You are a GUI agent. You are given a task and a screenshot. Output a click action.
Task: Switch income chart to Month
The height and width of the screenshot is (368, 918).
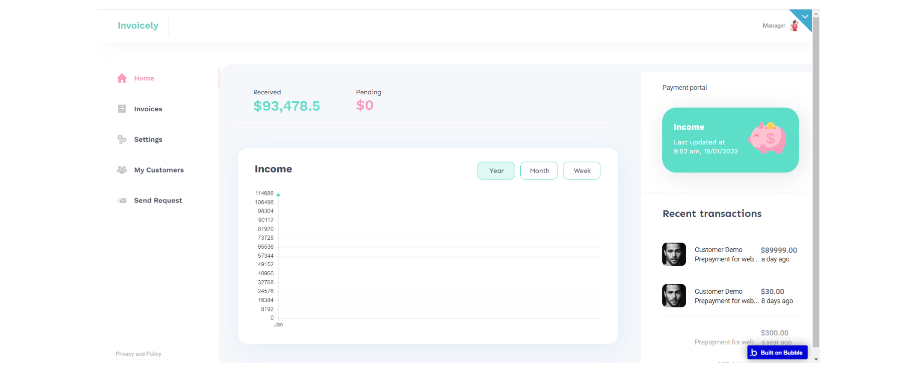tap(539, 170)
